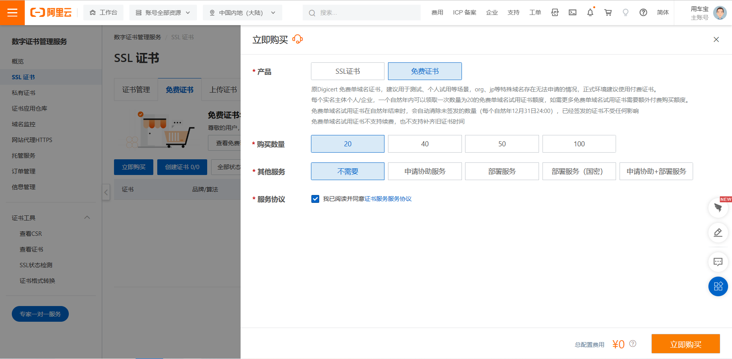Click the blue apps grid floating button

pyautogui.click(x=718, y=286)
